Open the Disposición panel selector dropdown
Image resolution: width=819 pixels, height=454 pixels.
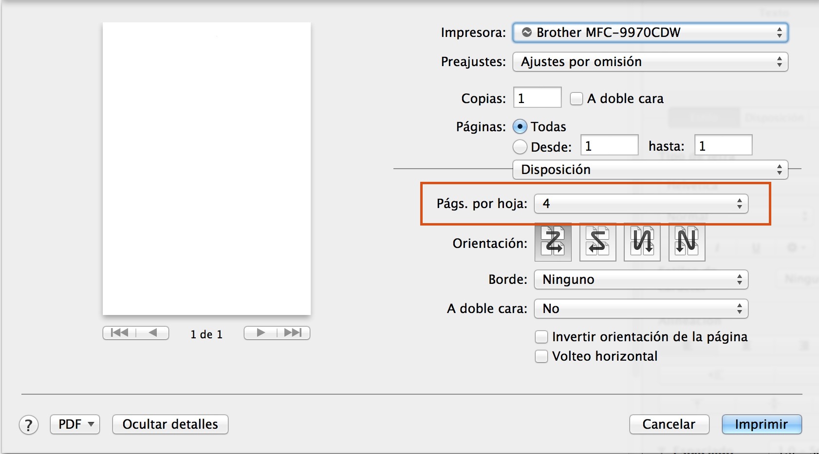click(650, 170)
